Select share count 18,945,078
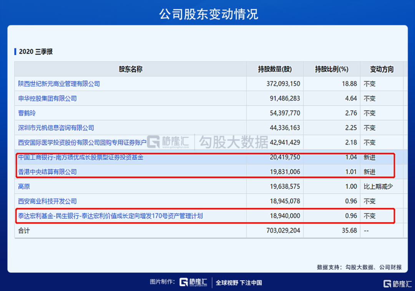415x291 pixels. pos(285,201)
